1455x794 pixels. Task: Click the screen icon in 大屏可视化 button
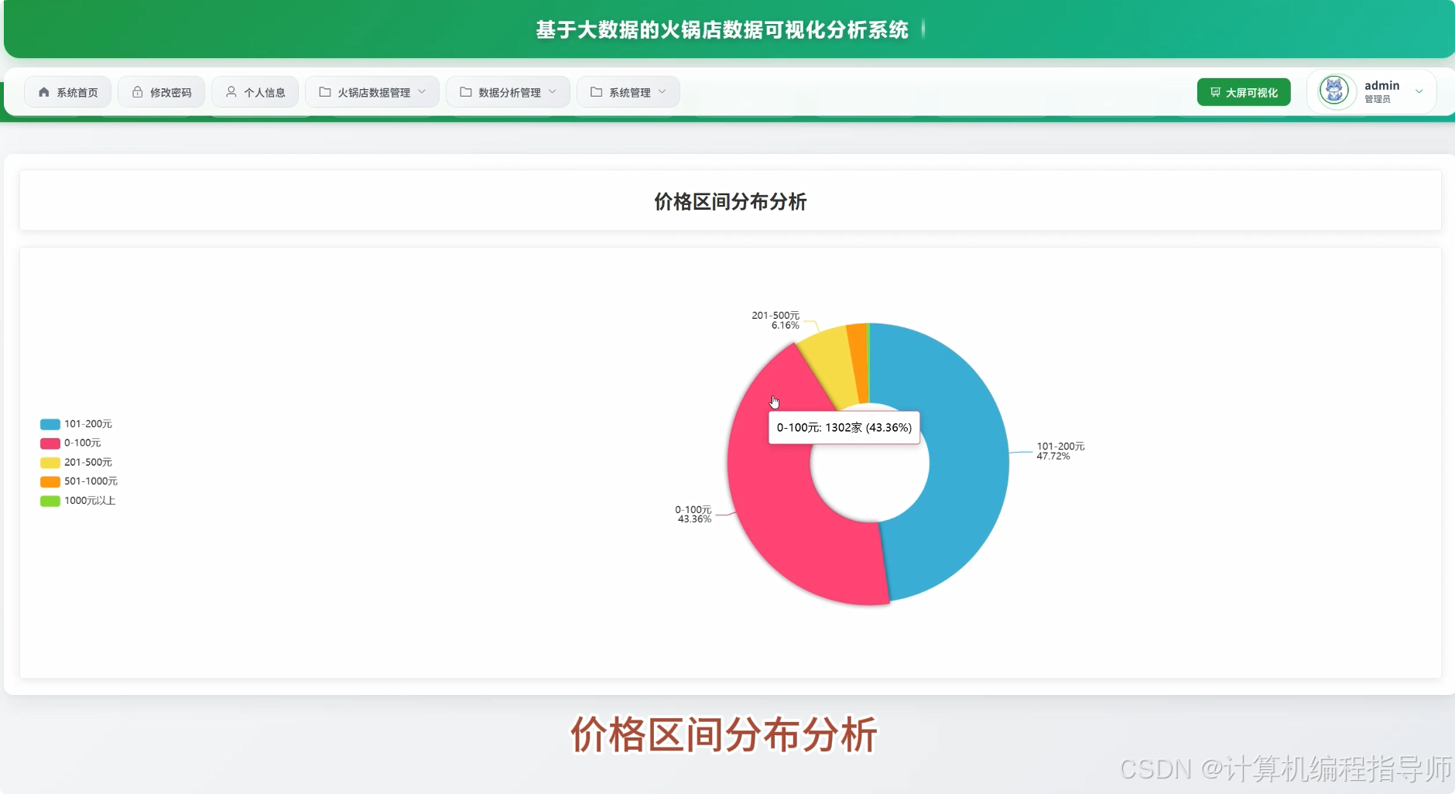1216,92
